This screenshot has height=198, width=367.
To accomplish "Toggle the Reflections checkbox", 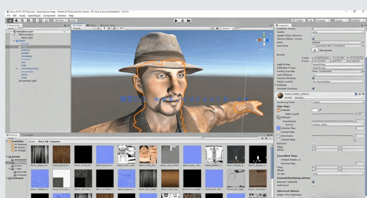I will point(313,185).
